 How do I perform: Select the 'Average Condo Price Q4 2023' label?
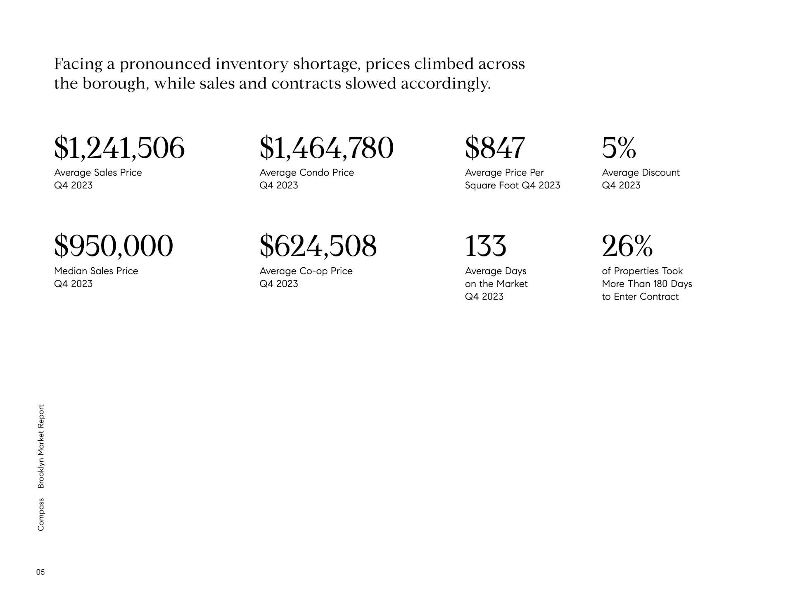tap(306, 179)
